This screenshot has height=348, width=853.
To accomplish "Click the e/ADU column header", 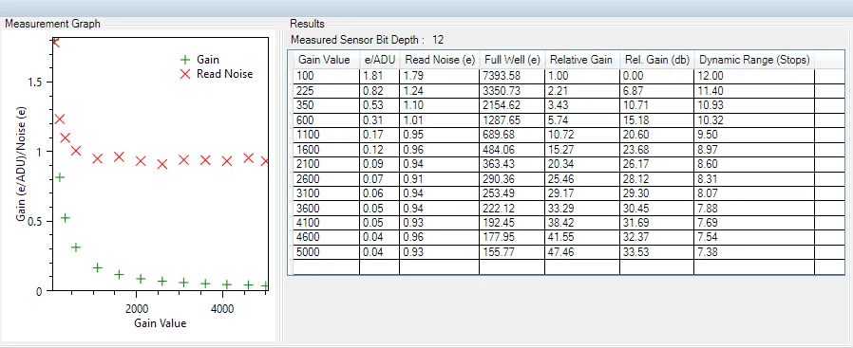I will (x=379, y=60).
